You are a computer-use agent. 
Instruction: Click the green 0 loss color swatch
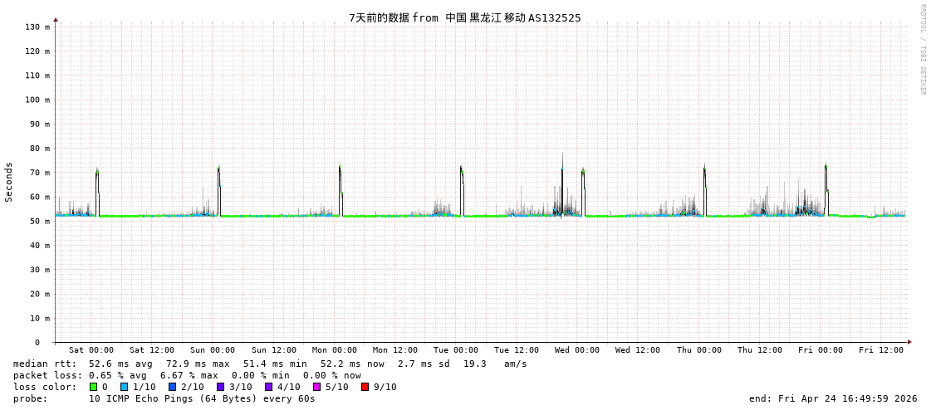point(94,387)
